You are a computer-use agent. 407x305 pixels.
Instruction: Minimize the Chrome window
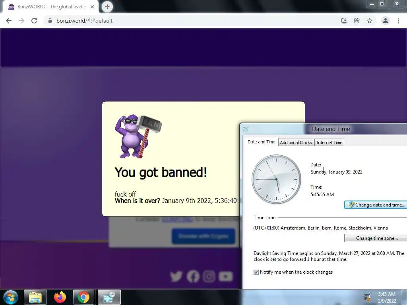tap(372, 4)
